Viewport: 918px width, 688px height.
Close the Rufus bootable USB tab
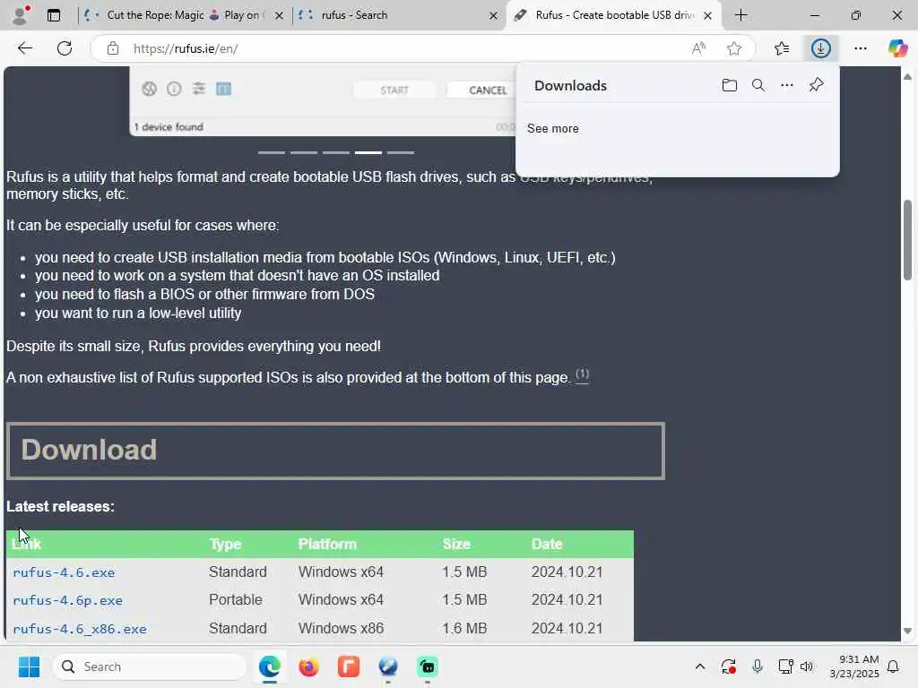pos(708,16)
